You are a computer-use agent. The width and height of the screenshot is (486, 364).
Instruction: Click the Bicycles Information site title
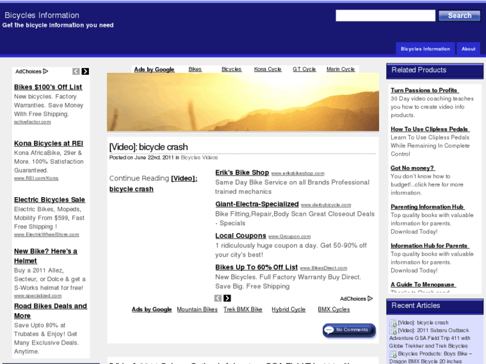(42, 15)
